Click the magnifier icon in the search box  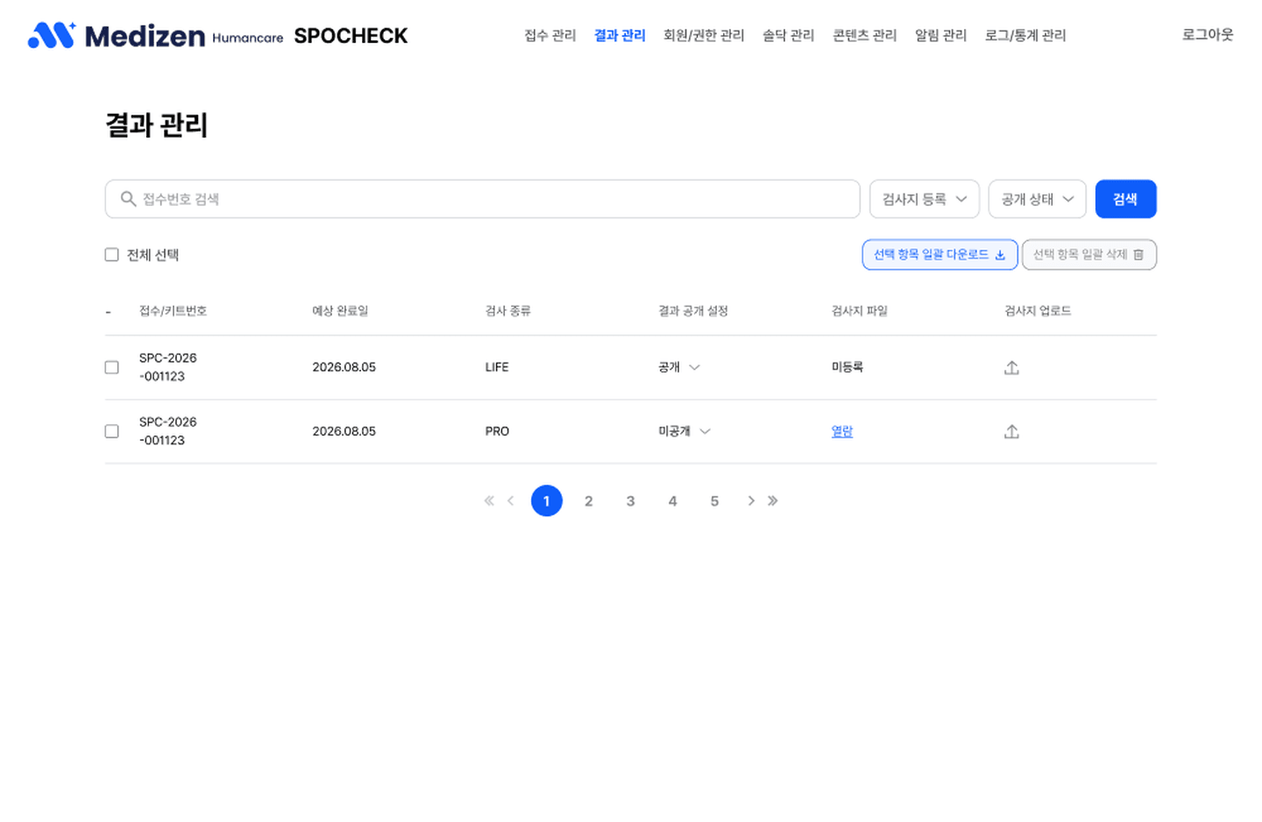click(128, 199)
